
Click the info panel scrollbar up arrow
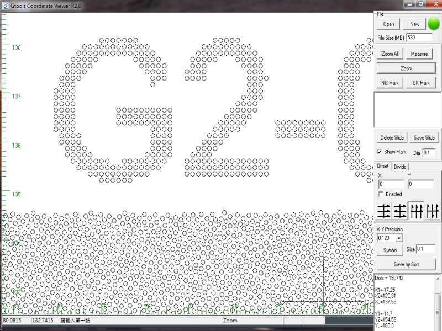[x=438, y=279]
